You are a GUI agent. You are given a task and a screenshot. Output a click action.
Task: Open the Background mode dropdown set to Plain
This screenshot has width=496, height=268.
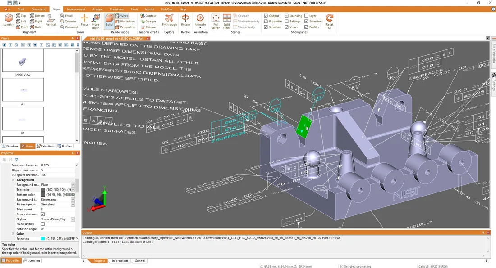pos(72,184)
